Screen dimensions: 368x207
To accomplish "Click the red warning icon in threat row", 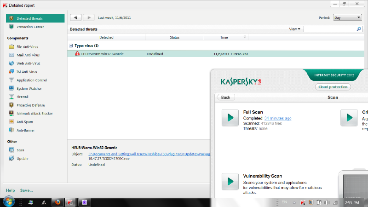I will tap(77, 53).
